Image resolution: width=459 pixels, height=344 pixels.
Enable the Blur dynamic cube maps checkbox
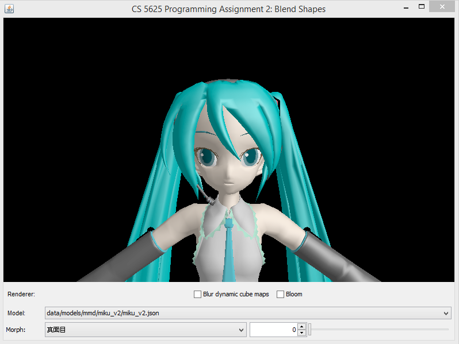tap(198, 295)
